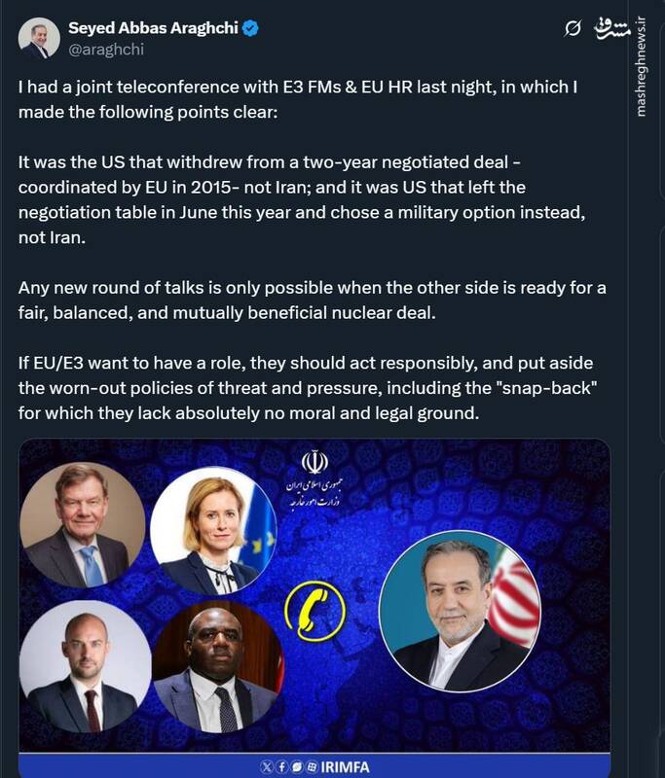Image resolution: width=665 pixels, height=778 pixels.
Task: Click the Facebook icon in footer
Action: click(x=281, y=767)
